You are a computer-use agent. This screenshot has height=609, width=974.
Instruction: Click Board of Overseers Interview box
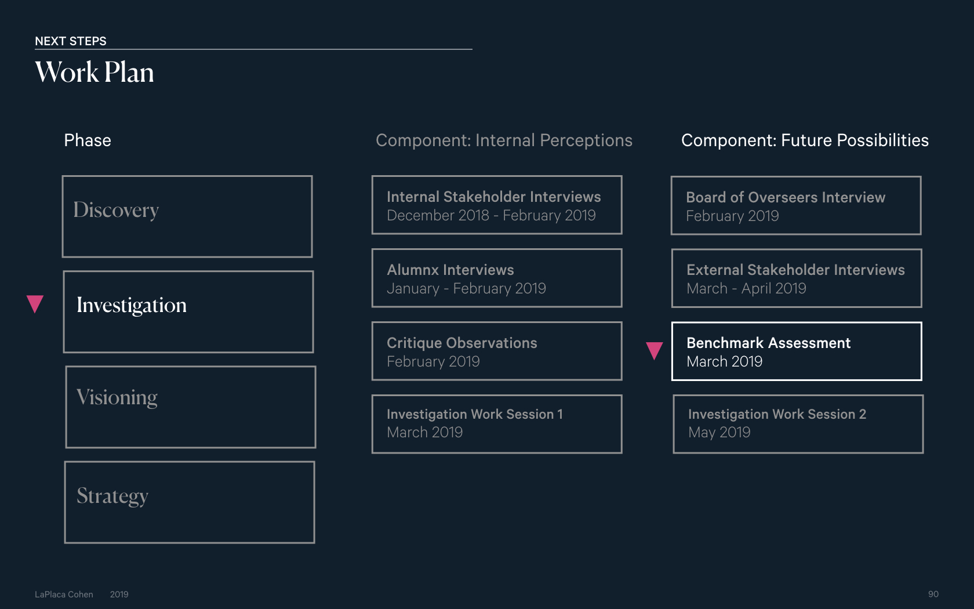(x=796, y=205)
